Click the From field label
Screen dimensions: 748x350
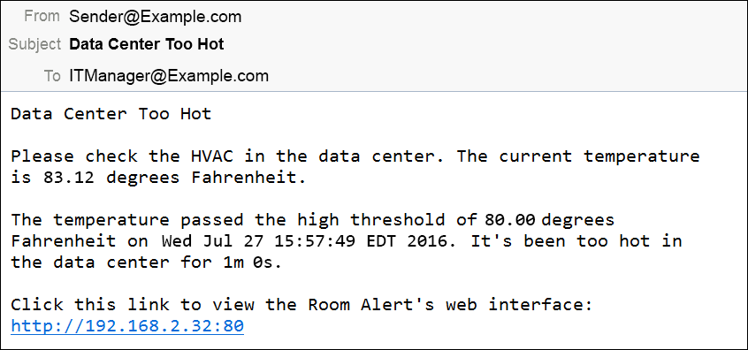click(42, 16)
